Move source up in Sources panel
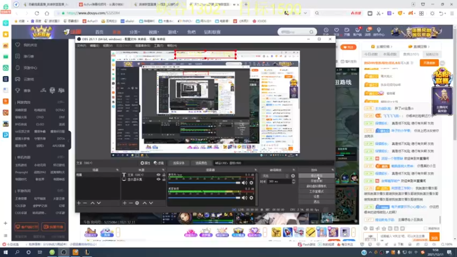The width and height of the screenshot is (457, 257). pos(145,203)
